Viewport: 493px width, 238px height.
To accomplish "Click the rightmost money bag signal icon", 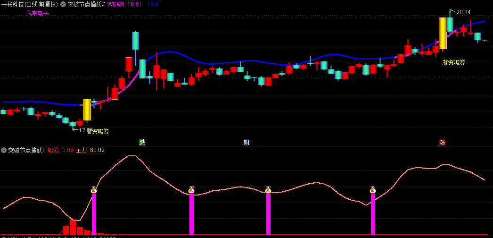I will tap(373, 189).
